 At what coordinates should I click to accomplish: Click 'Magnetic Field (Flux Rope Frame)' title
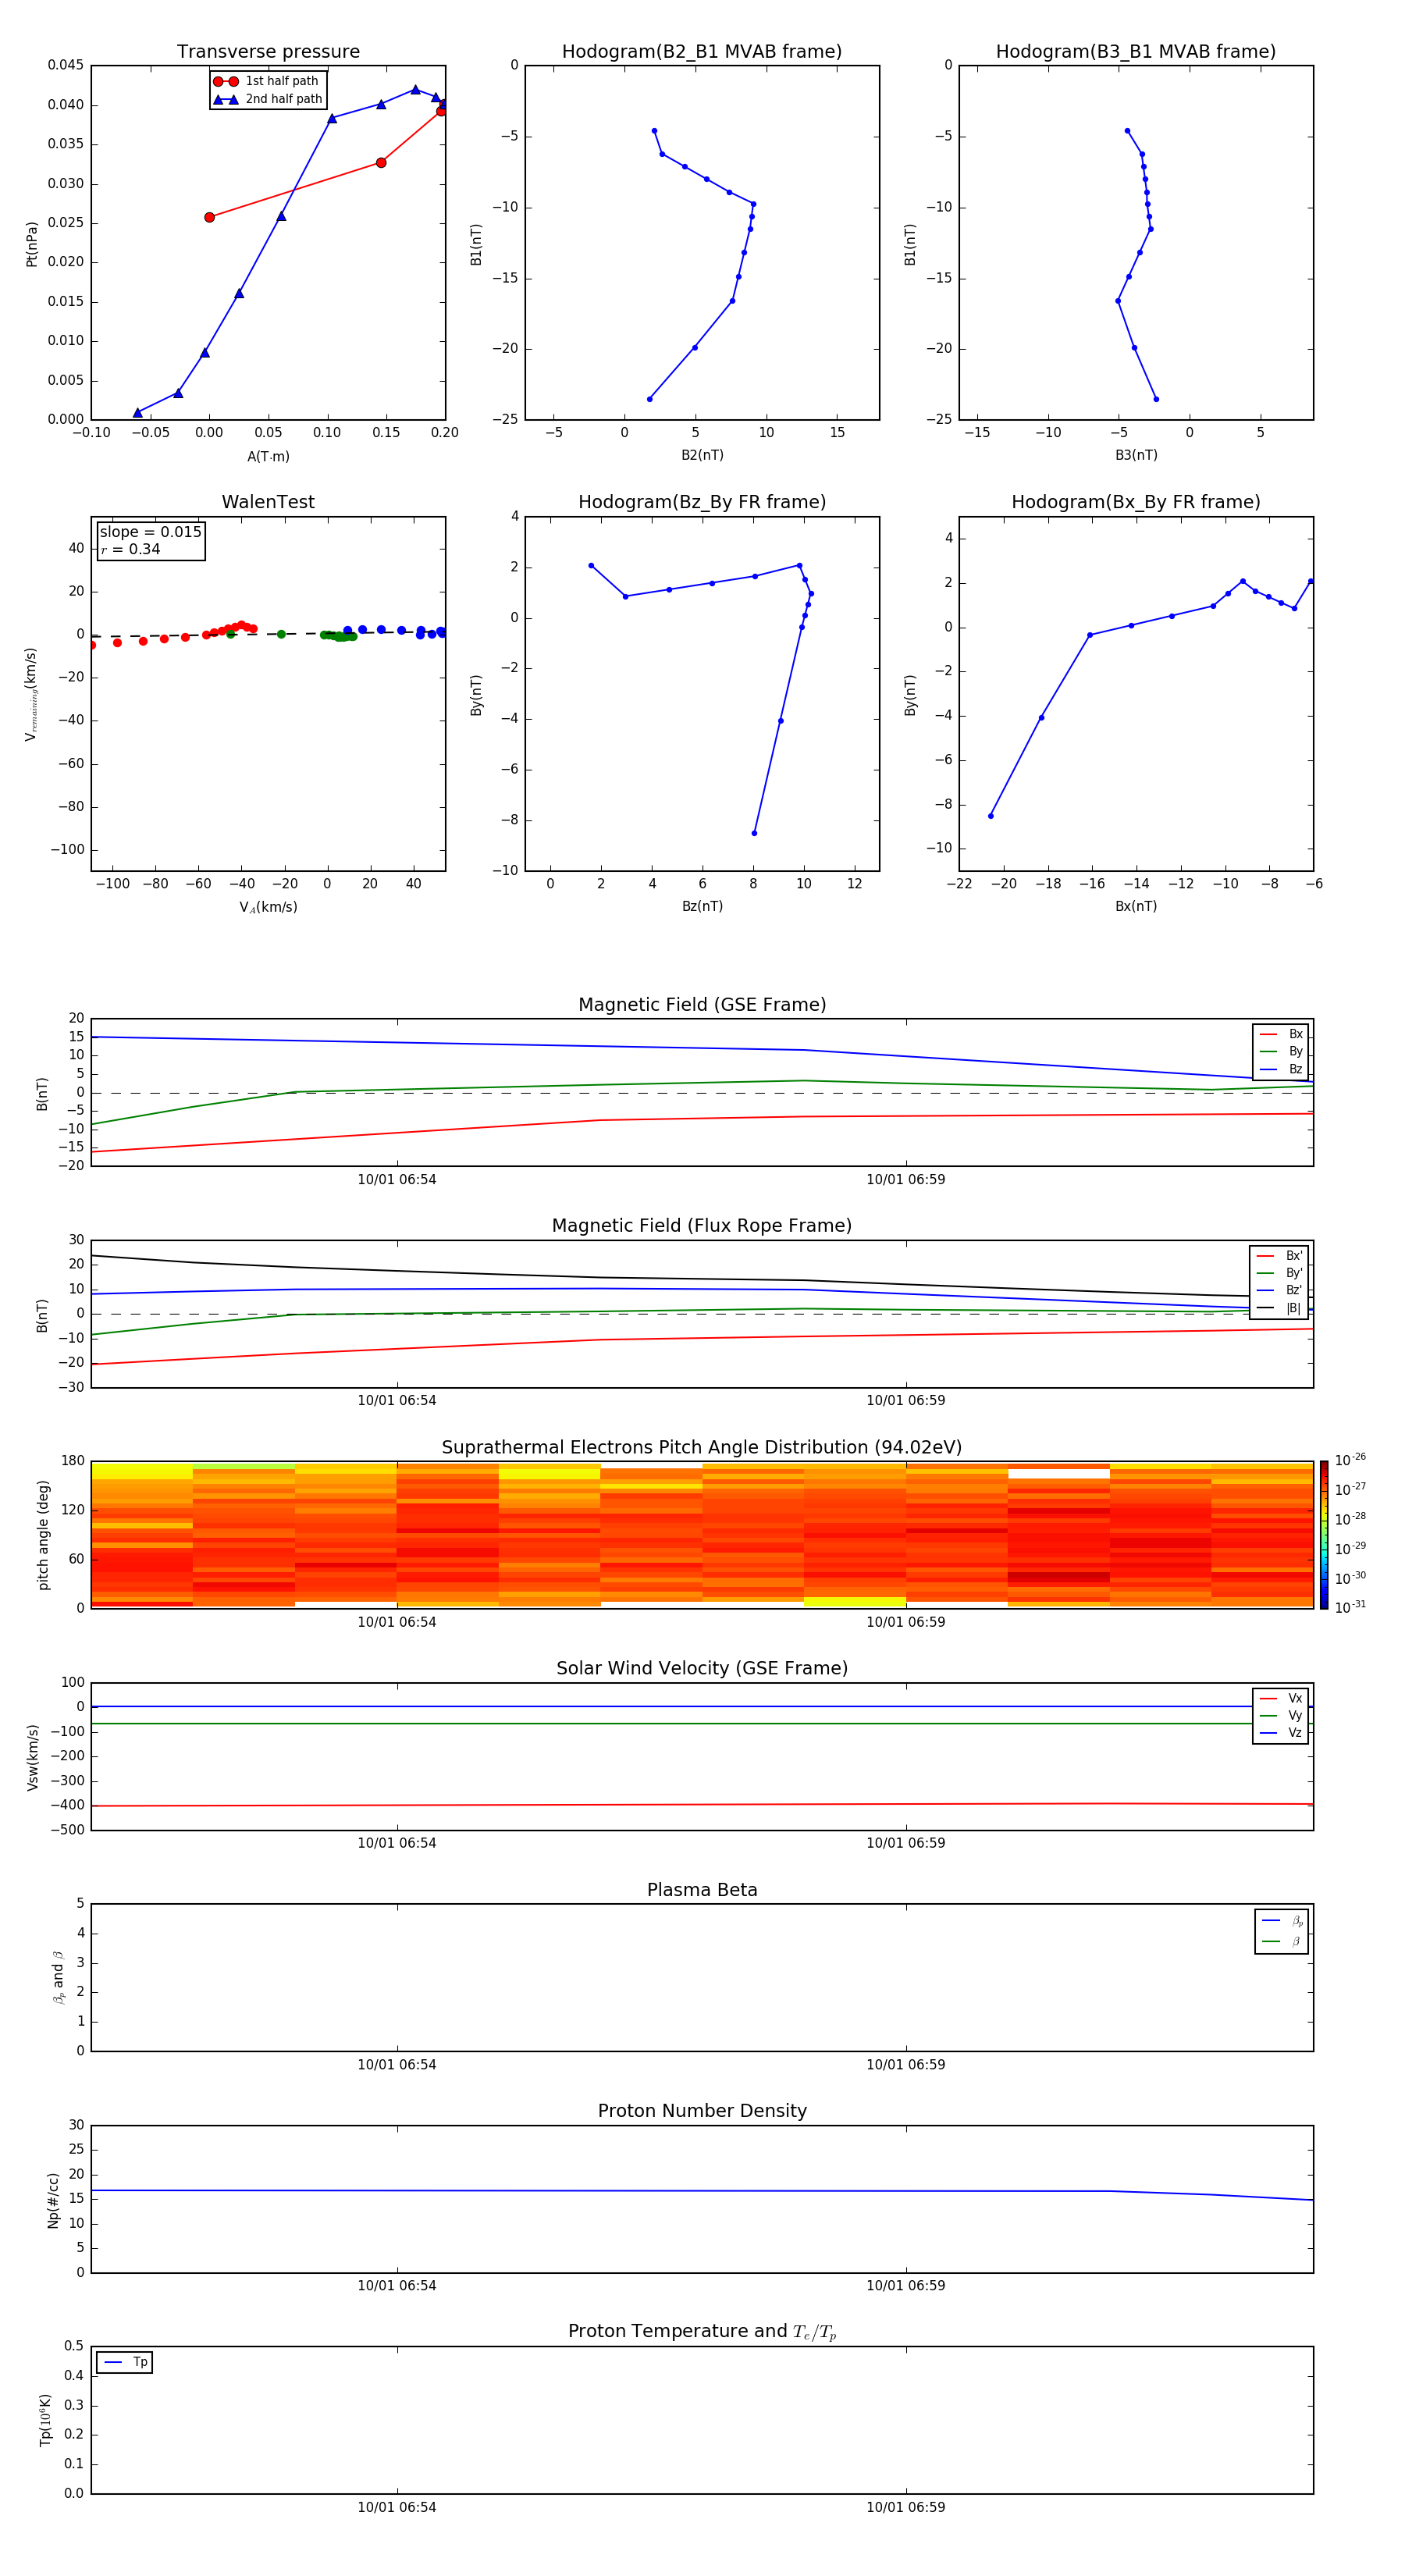[x=702, y=1226]
